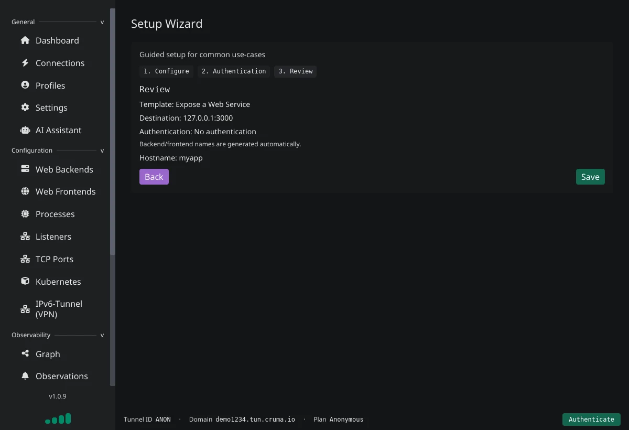The image size is (629, 430).
Task: Select wizard step 3. Review
Action: click(x=296, y=71)
